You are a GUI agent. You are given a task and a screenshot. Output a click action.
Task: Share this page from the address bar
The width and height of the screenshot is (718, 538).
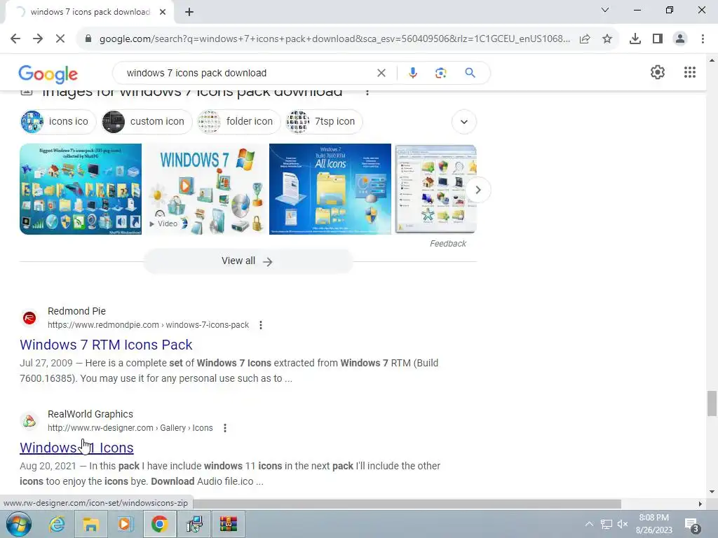[x=585, y=39]
